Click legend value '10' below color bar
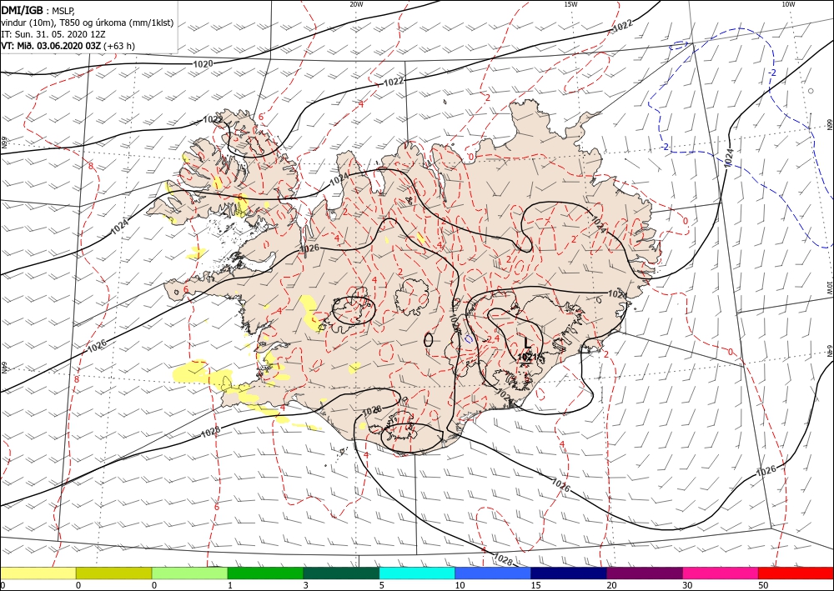Image resolution: width=834 pixels, height=591 pixels. (x=459, y=585)
